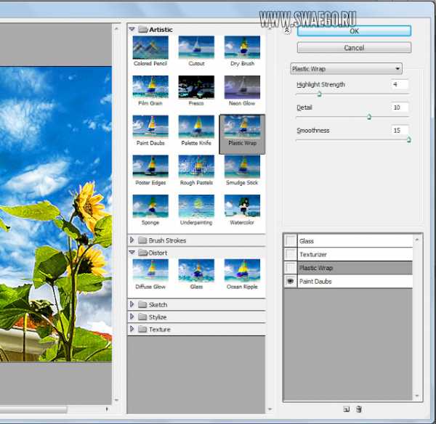Viewport: 436px width, 424px height.
Task: Expand the Texture folder
Action: pos(132,329)
